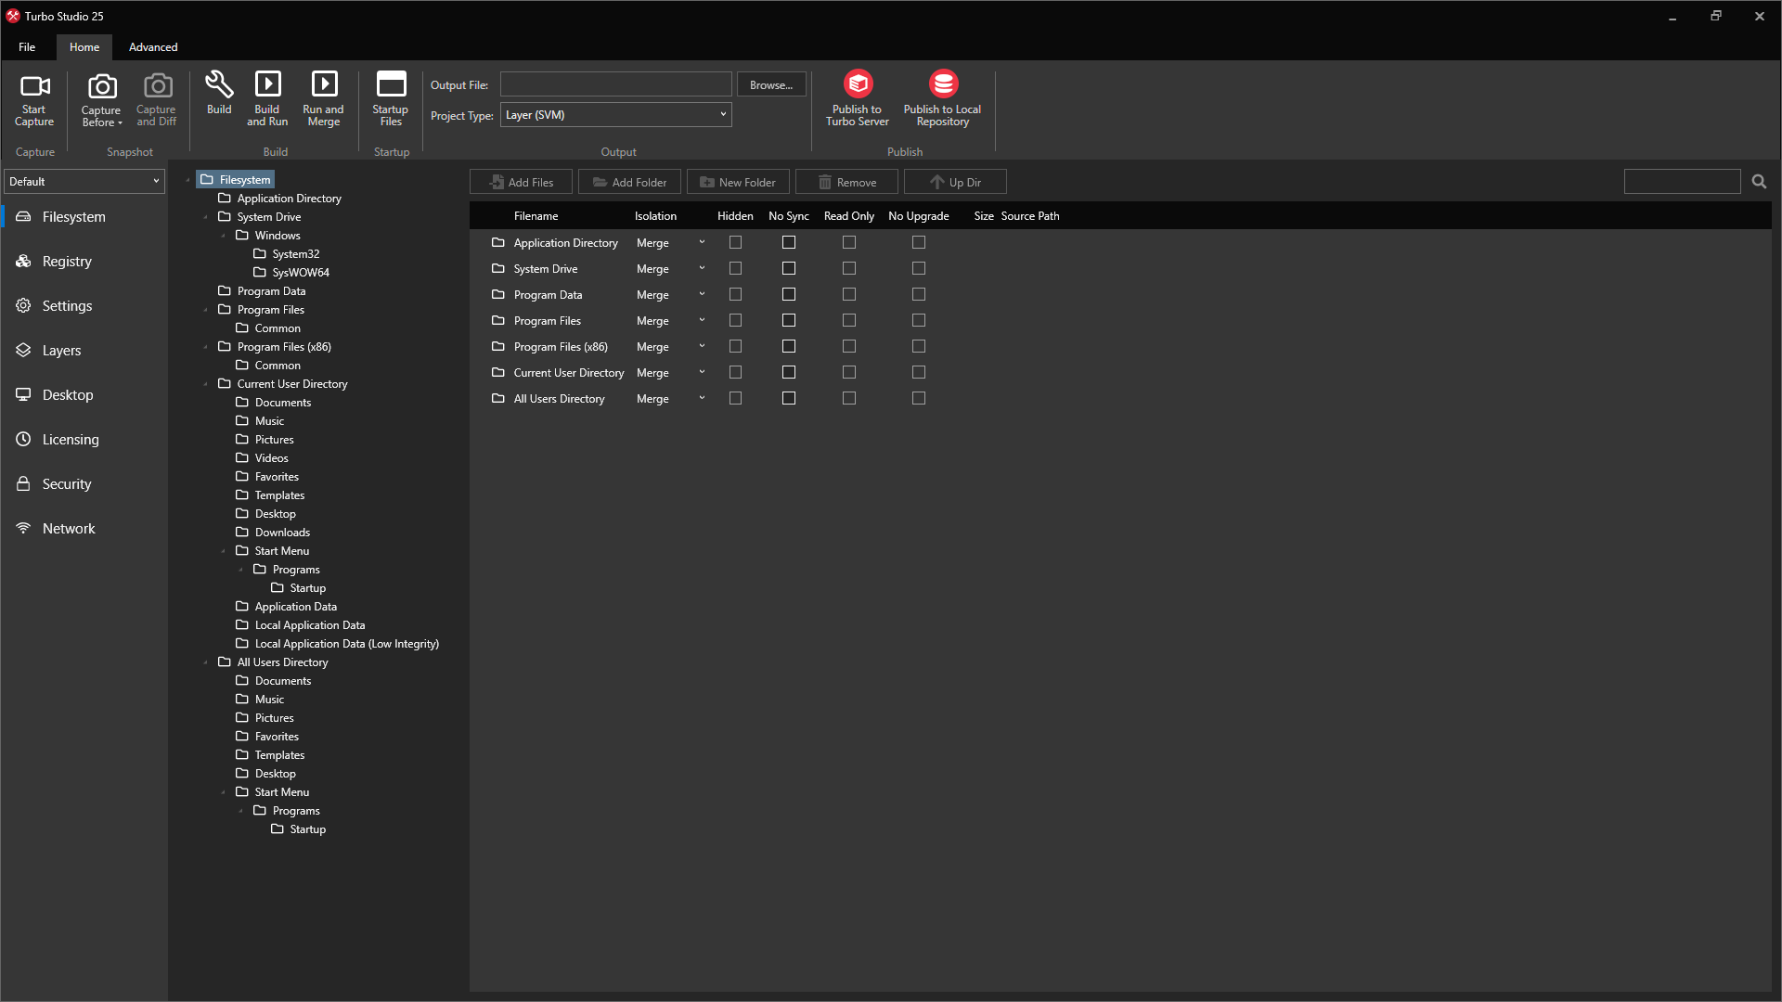Open the Layers sidebar section
Image resolution: width=1782 pixels, height=1002 pixels.
pyautogui.click(x=84, y=351)
